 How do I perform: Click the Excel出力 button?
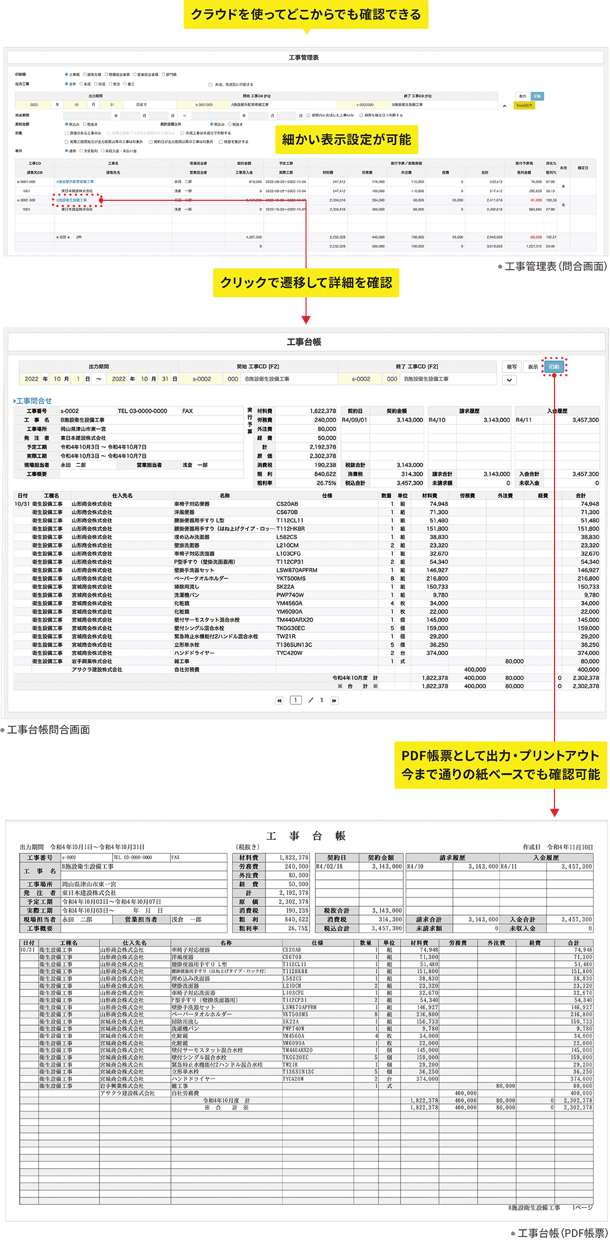tap(524, 105)
